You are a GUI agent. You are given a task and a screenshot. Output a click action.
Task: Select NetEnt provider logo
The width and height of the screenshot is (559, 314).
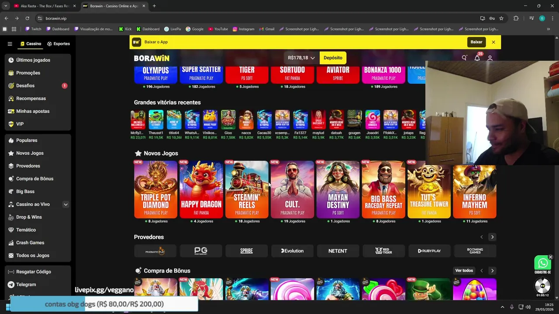tap(338, 251)
